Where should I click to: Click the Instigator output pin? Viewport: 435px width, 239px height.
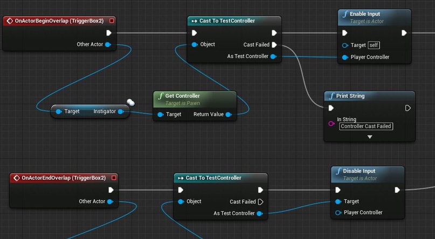coord(121,111)
